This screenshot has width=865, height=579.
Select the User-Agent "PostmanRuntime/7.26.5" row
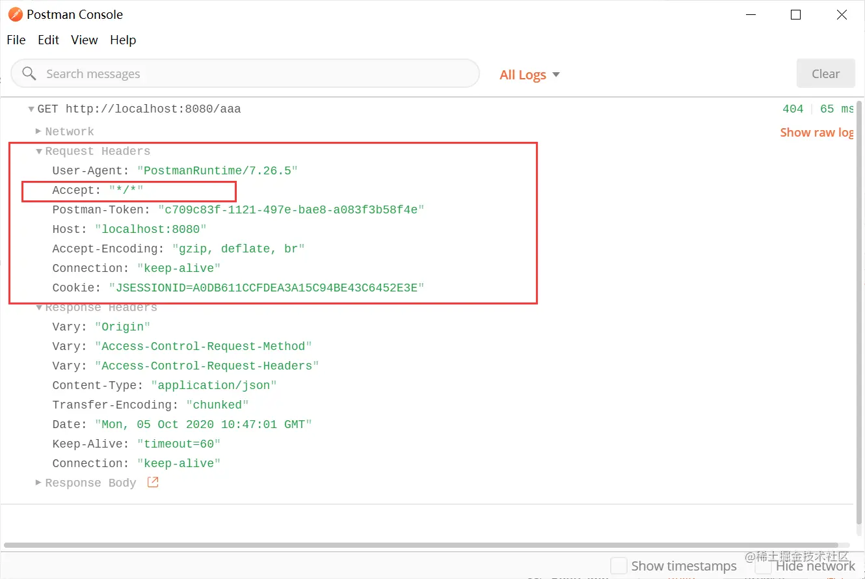pos(175,170)
